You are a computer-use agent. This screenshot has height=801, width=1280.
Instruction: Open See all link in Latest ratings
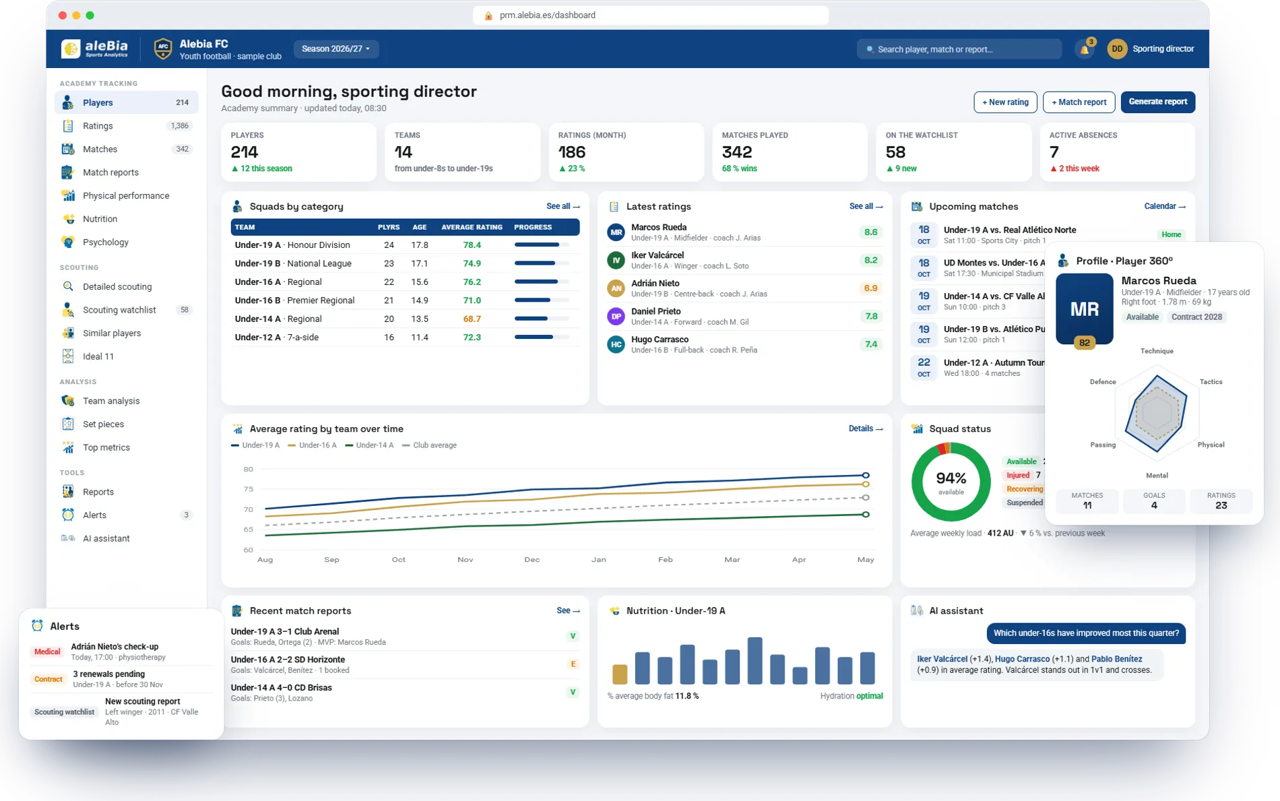(x=866, y=206)
